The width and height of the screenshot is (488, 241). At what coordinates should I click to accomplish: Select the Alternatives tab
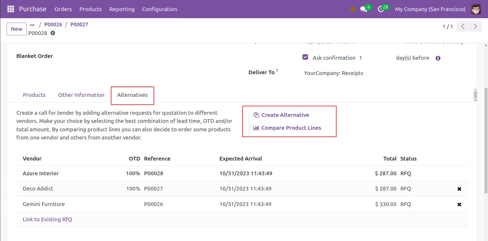[132, 95]
